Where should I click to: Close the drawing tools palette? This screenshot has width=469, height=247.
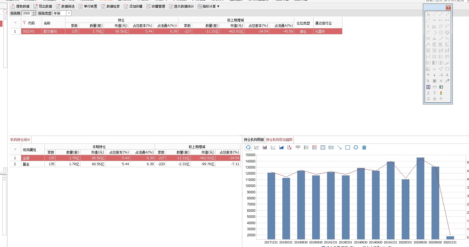click(x=448, y=7)
